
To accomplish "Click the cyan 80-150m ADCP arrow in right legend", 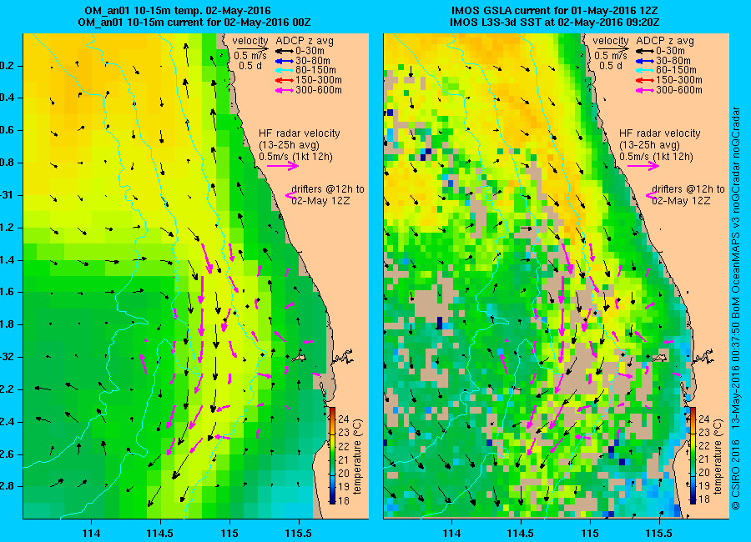I will click(645, 70).
